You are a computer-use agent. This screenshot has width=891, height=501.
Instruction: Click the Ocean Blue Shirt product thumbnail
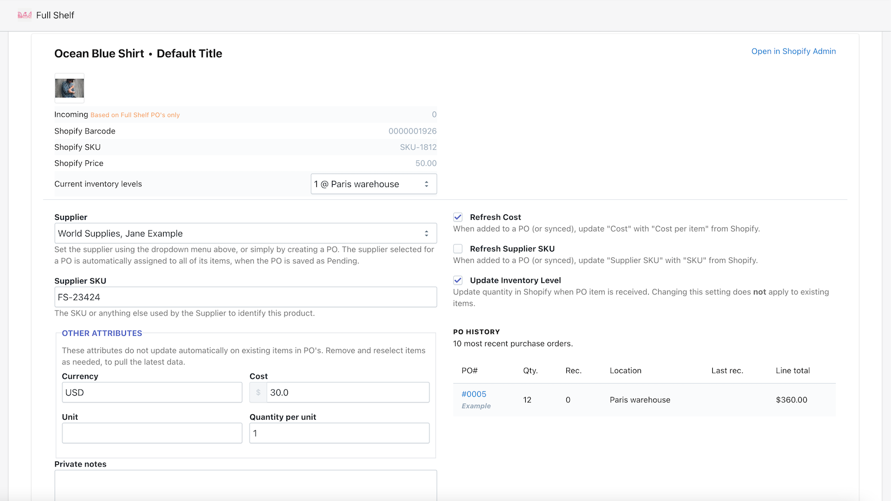tap(69, 88)
